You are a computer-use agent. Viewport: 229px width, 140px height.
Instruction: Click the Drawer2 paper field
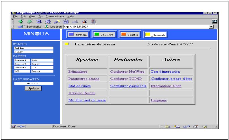pos(22,64)
